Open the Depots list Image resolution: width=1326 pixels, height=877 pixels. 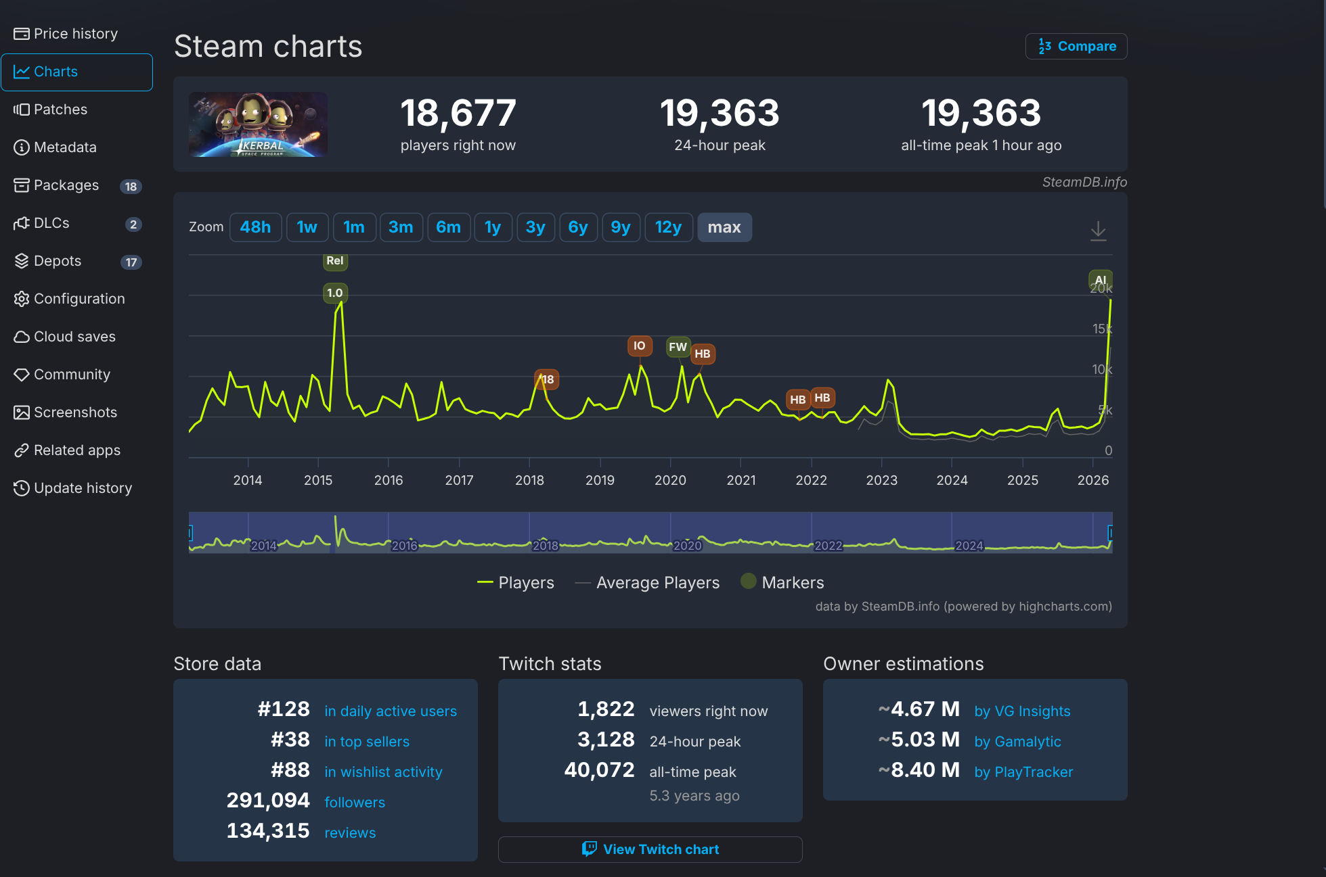coord(58,261)
